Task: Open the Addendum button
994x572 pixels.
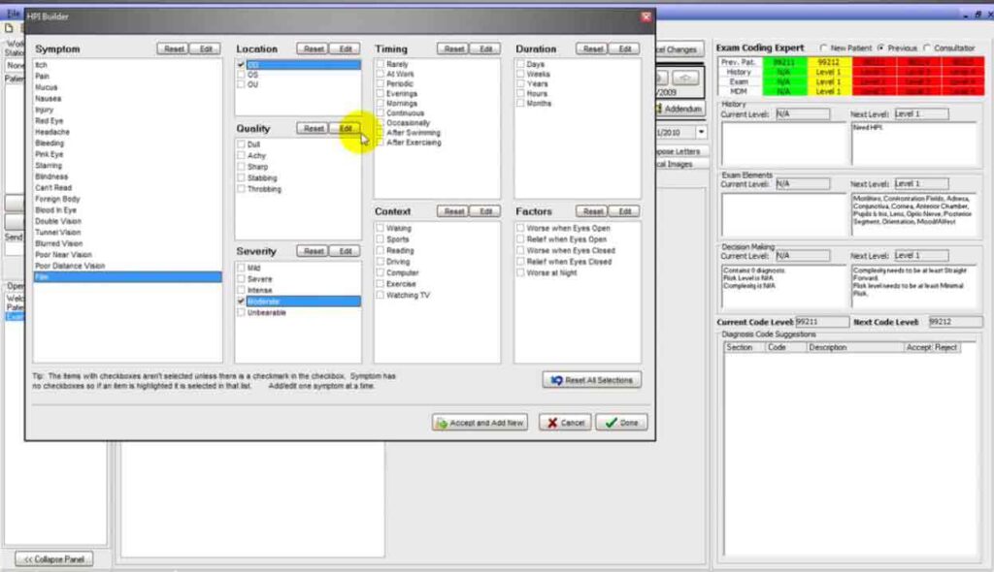Action: point(679,109)
